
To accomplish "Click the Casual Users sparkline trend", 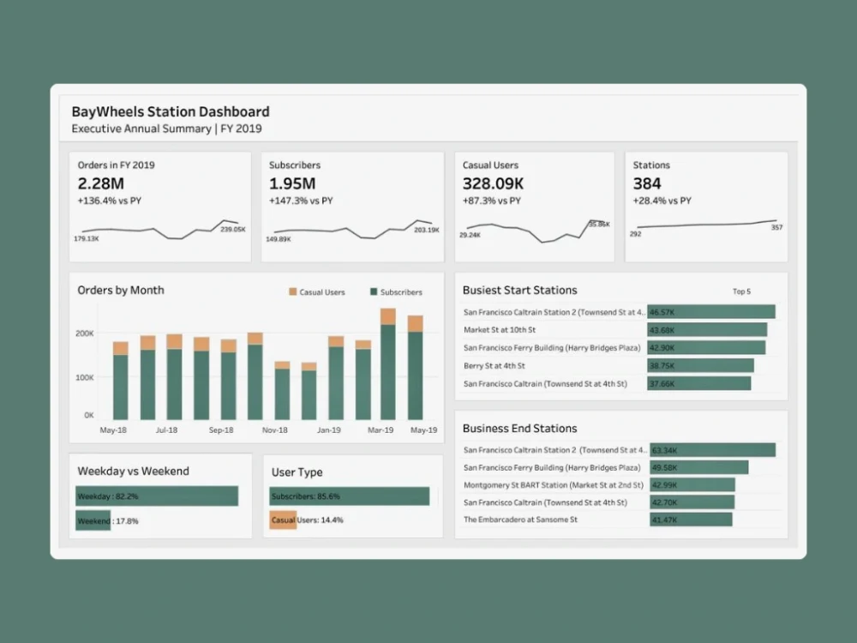I will pos(534,230).
